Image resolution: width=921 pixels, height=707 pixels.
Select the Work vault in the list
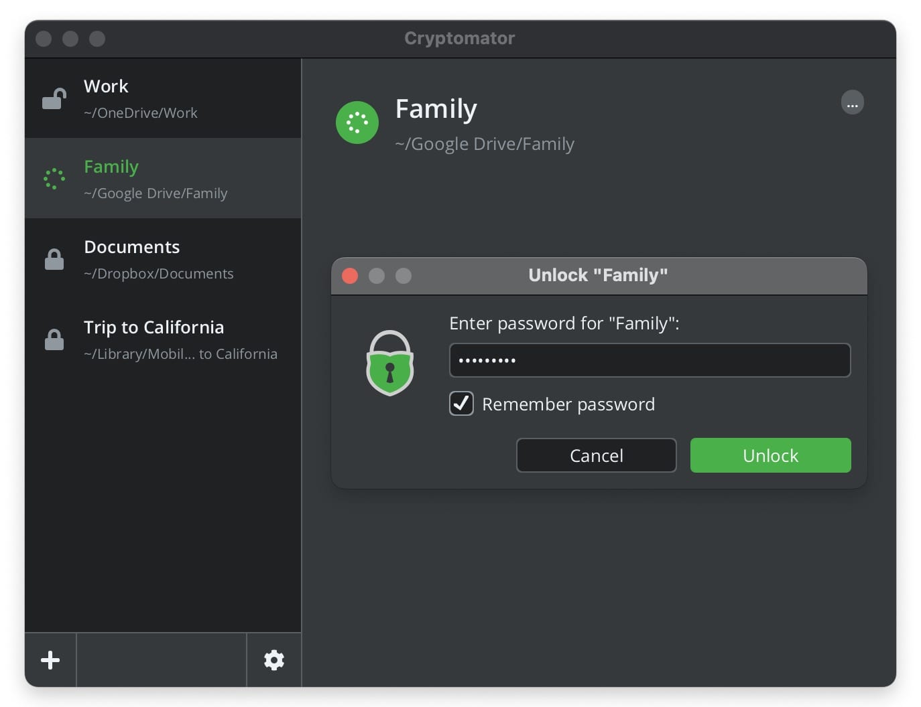(x=163, y=98)
